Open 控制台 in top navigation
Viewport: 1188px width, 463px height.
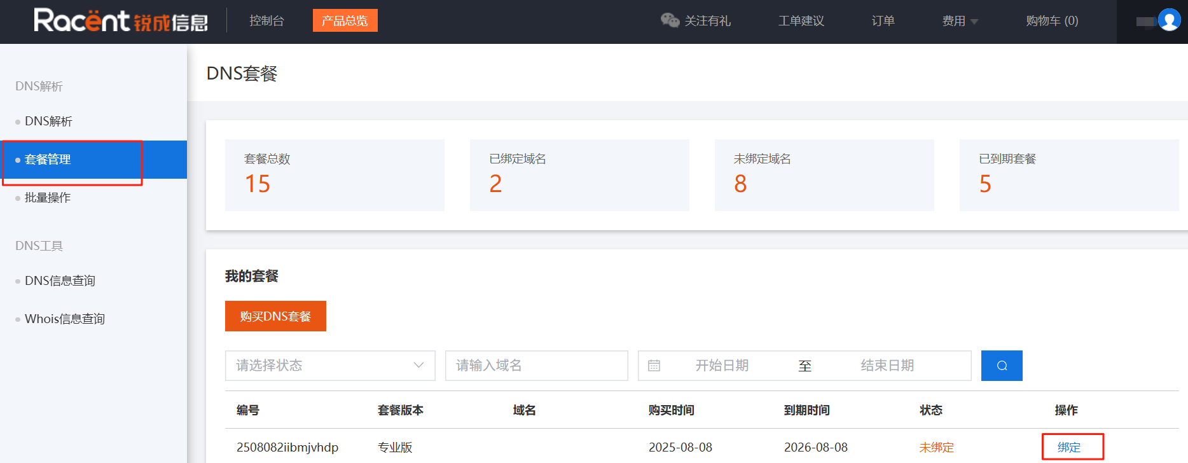click(266, 21)
